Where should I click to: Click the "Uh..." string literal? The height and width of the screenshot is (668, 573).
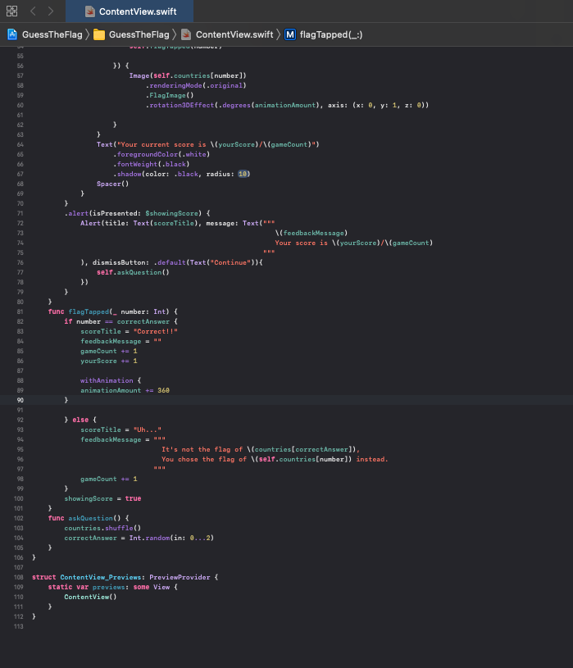[x=147, y=429]
